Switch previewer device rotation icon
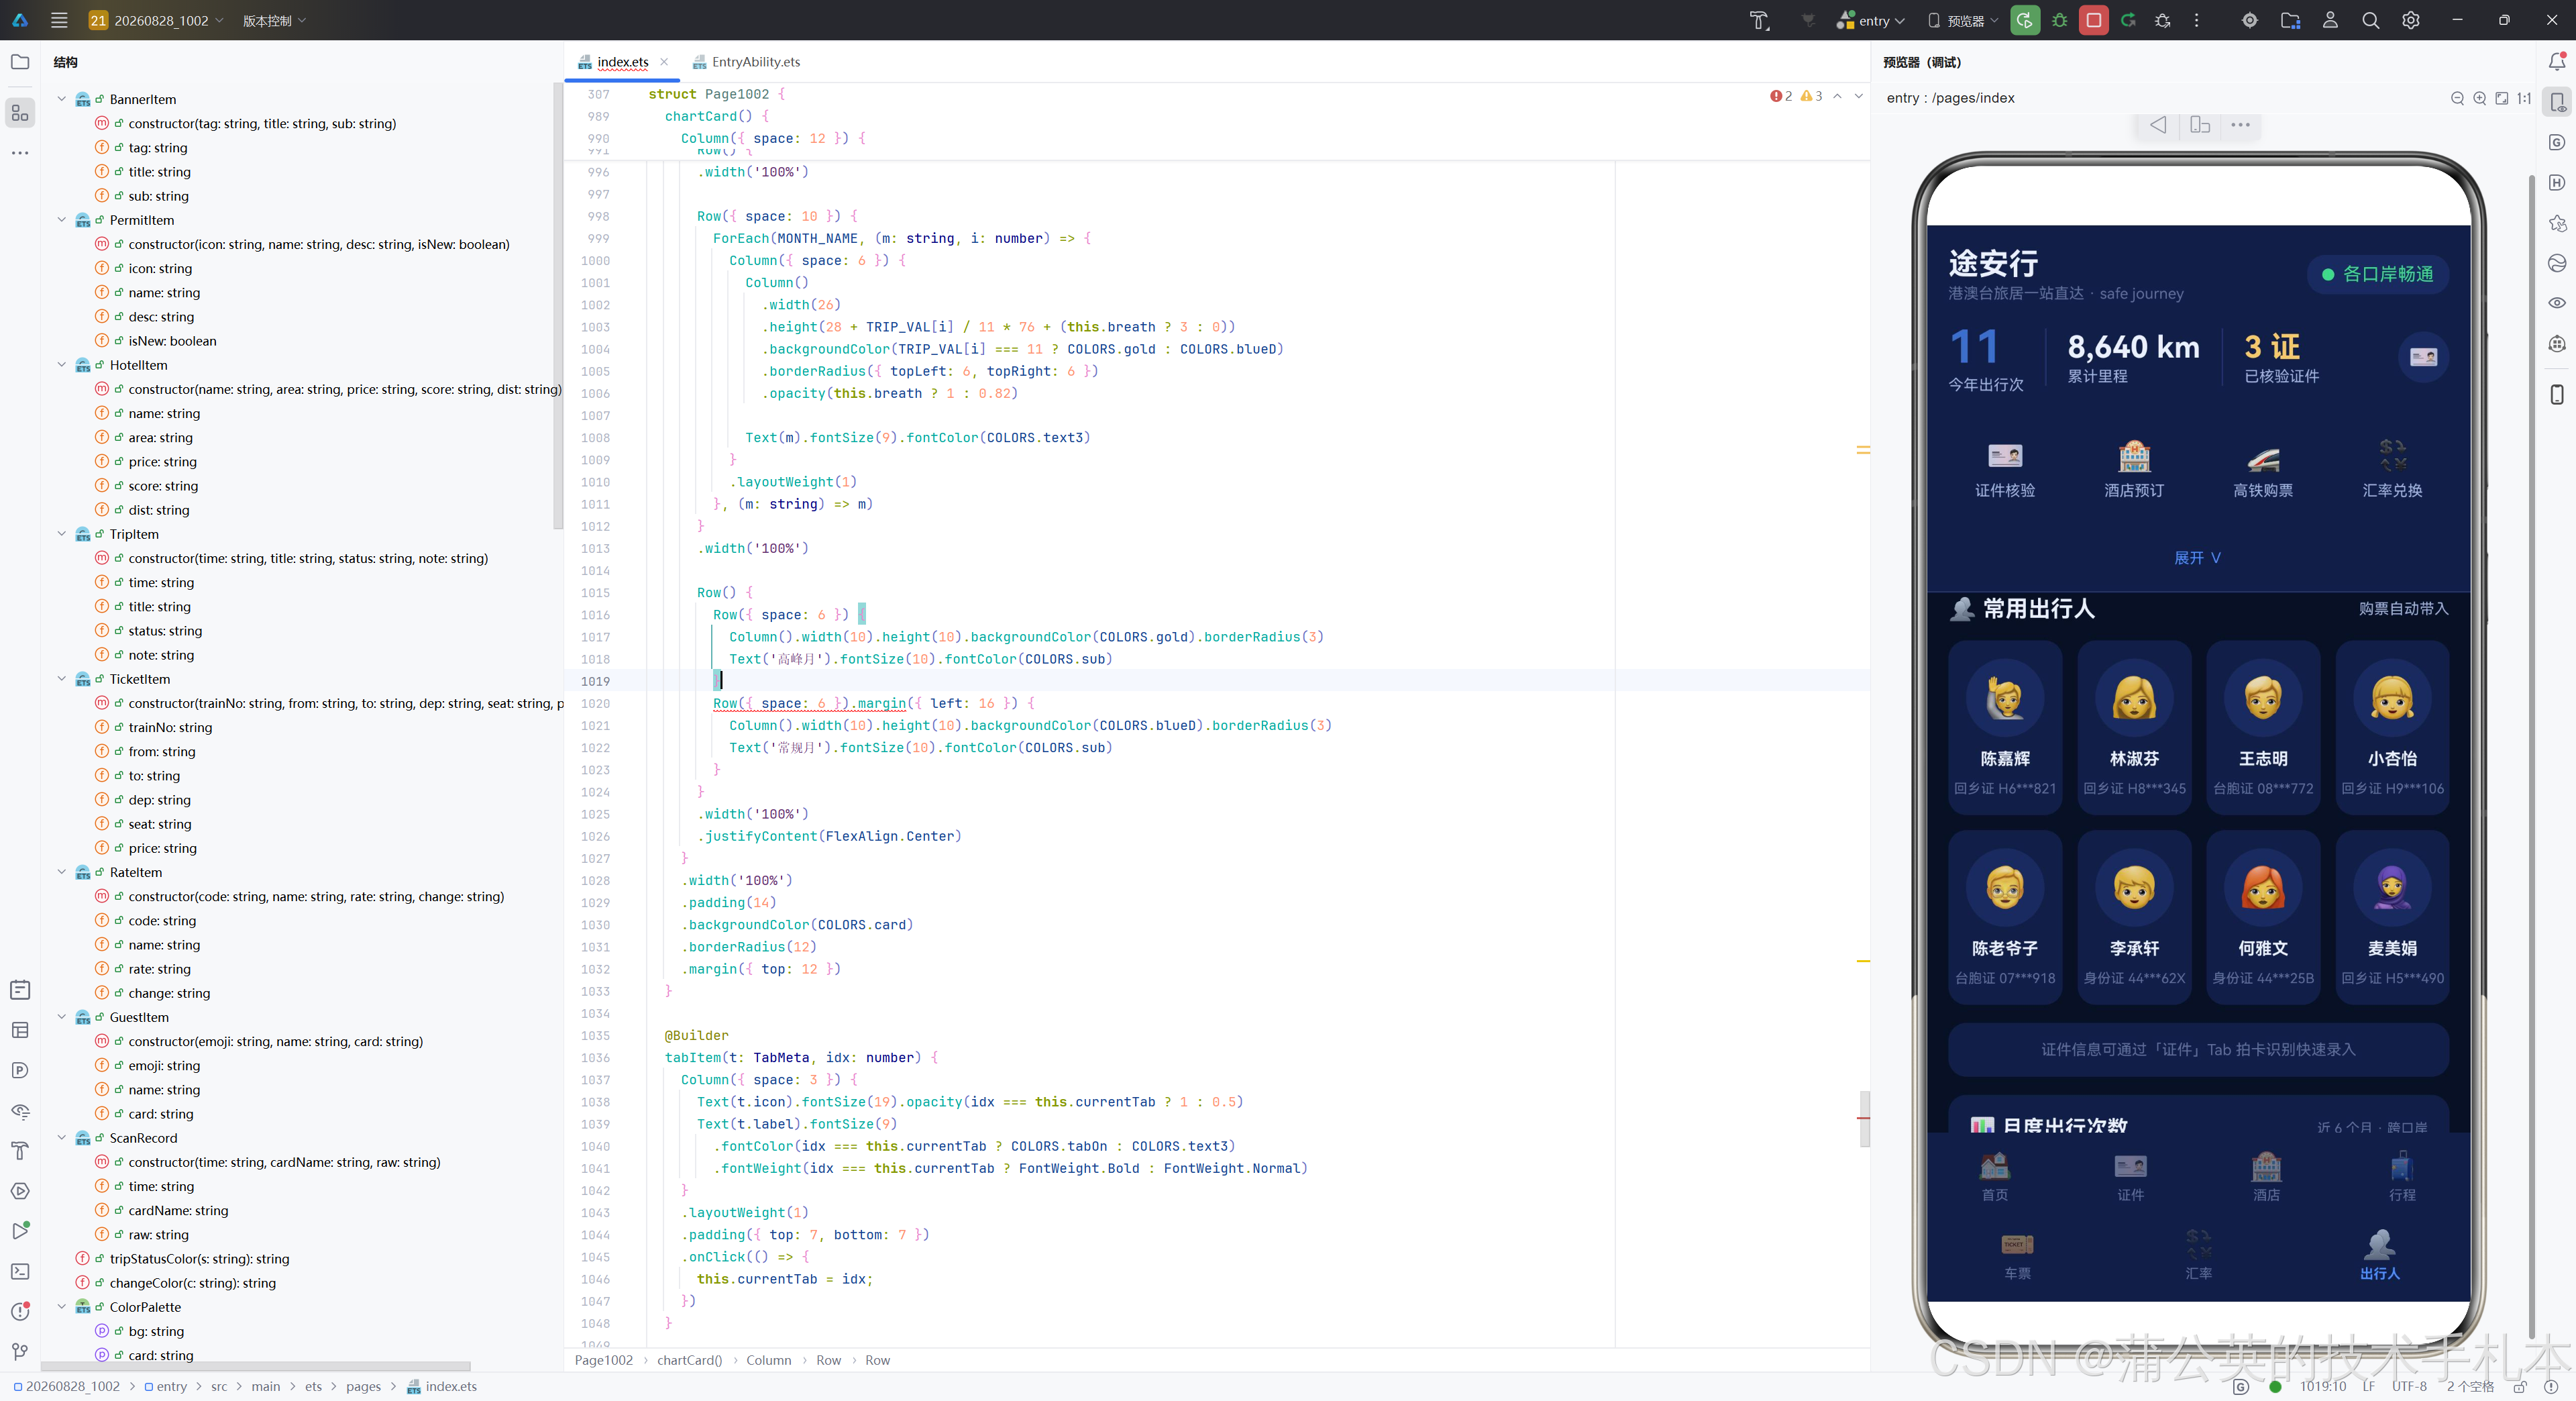2576x1401 pixels. tap(2199, 125)
